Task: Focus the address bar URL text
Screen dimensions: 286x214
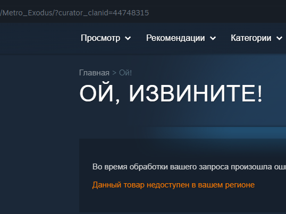Action: (x=74, y=13)
